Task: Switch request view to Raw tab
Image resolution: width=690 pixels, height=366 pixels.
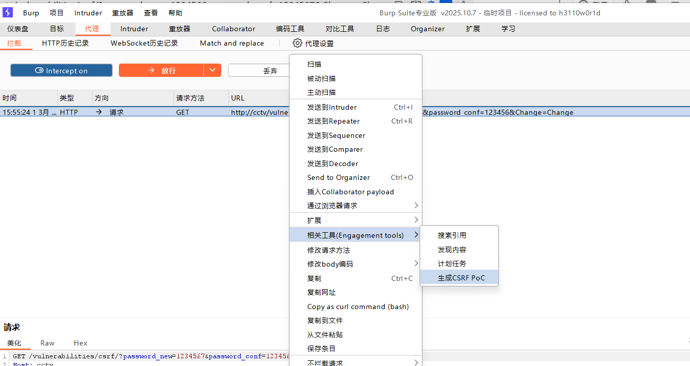Action: [48, 343]
